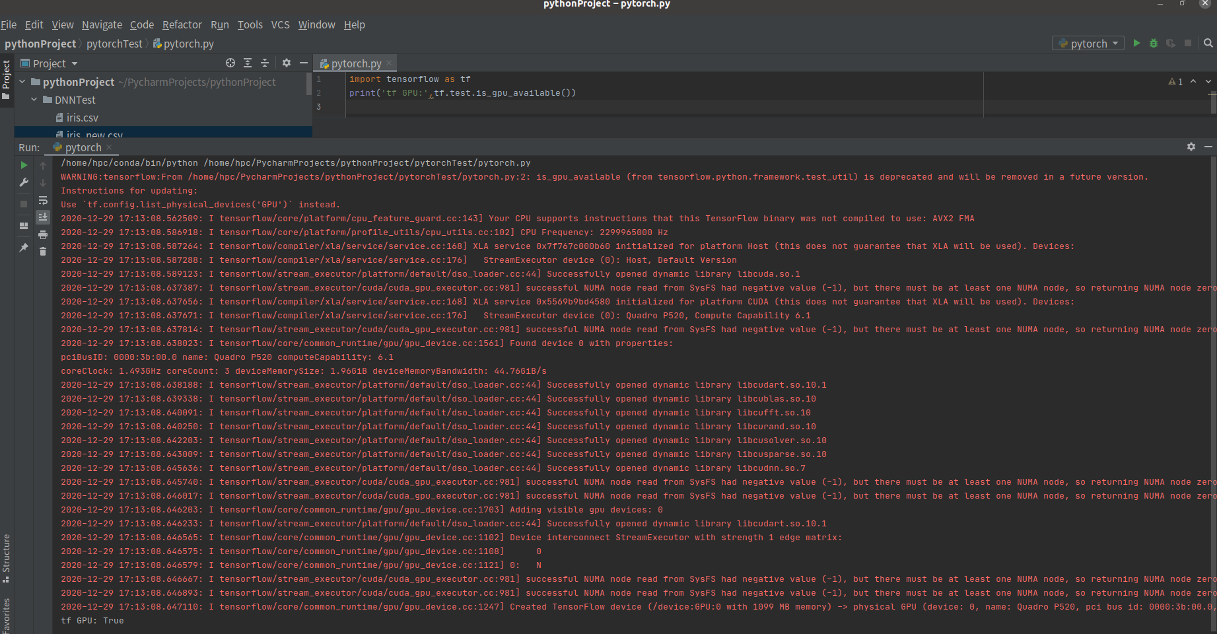
Task: Restore layout icon in Run panel
Action: pos(24,226)
